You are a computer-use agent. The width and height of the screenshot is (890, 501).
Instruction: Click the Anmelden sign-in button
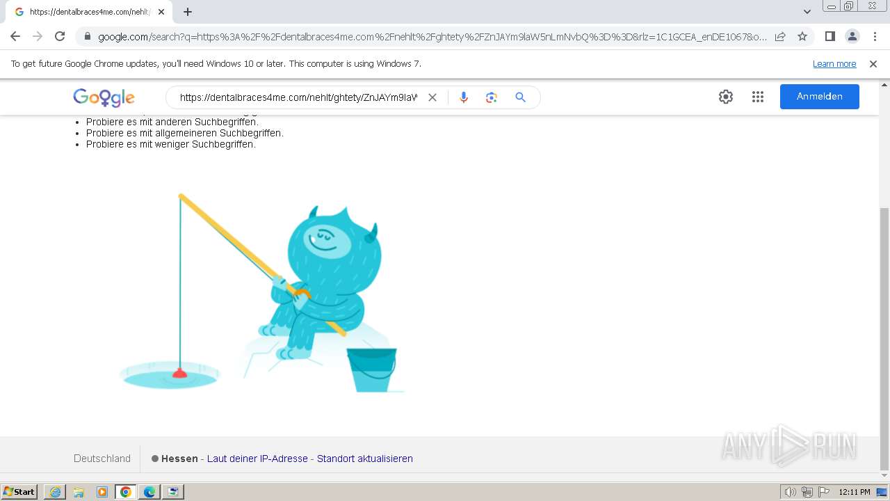tap(820, 97)
